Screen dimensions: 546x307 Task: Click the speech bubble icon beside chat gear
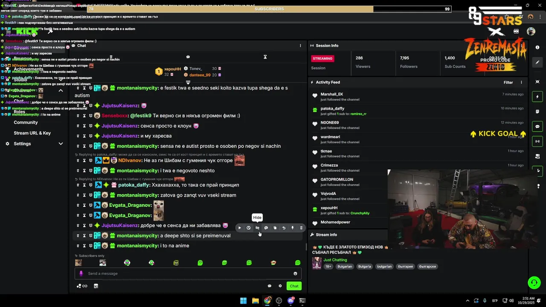point(270,286)
